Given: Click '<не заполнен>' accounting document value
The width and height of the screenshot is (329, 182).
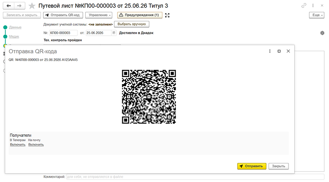Looking at the screenshot, I should pyautogui.click(x=100, y=25).
